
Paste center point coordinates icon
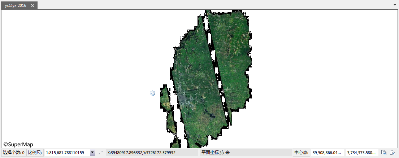coord(393,153)
